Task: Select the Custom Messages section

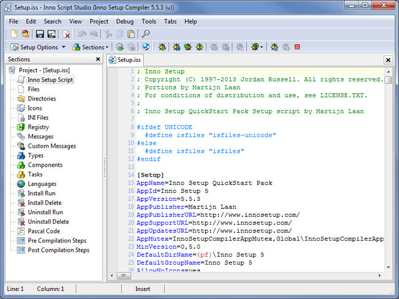Action: click(x=52, y=146)
